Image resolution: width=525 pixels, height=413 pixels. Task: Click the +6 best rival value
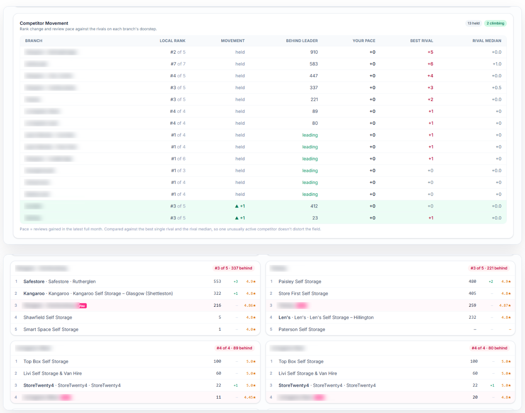point(430,64)
